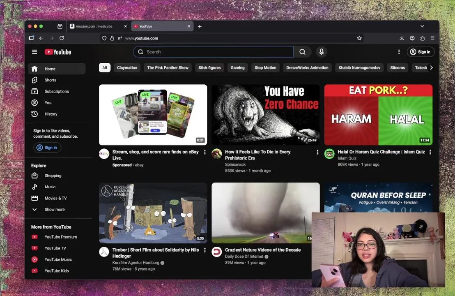Click 'Craziest Nature Videos of the Decade' title
Screen dimensions: 455x296
pyautogui.click(x=263, y=250)
